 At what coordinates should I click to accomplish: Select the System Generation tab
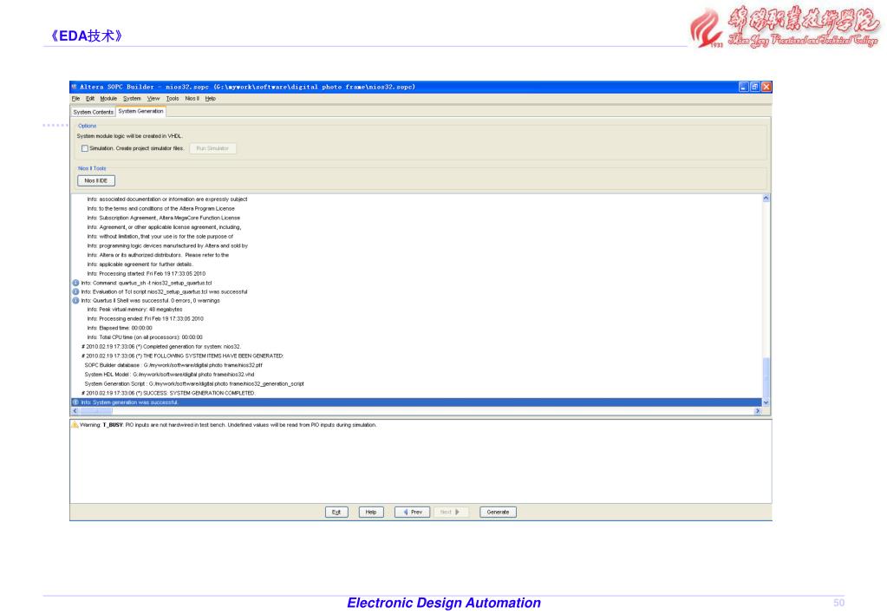140,112
